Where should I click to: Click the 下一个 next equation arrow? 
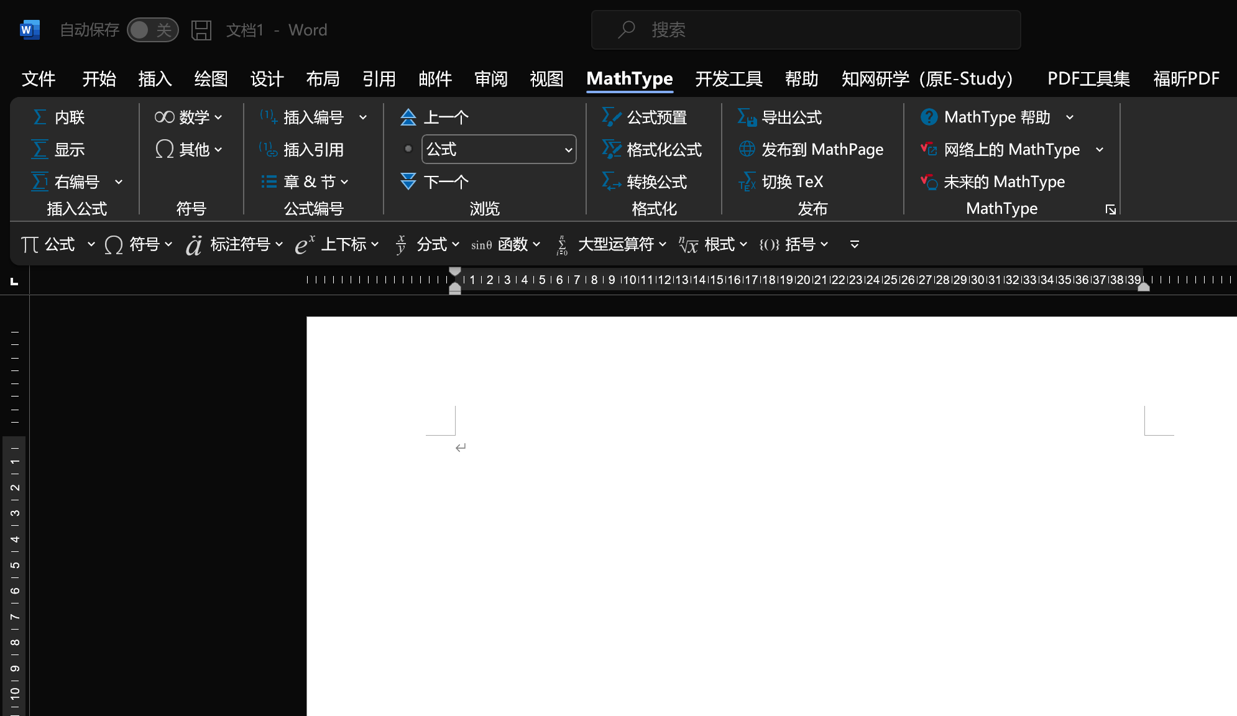(x=408, y=181)
